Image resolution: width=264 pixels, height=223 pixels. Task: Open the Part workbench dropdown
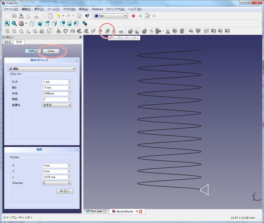point(110,16)
